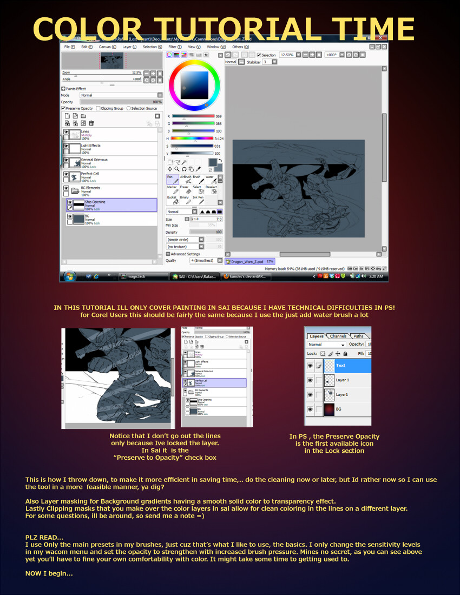
Task: Click the navigator canvas thumbnail
Action: [112, 61]
